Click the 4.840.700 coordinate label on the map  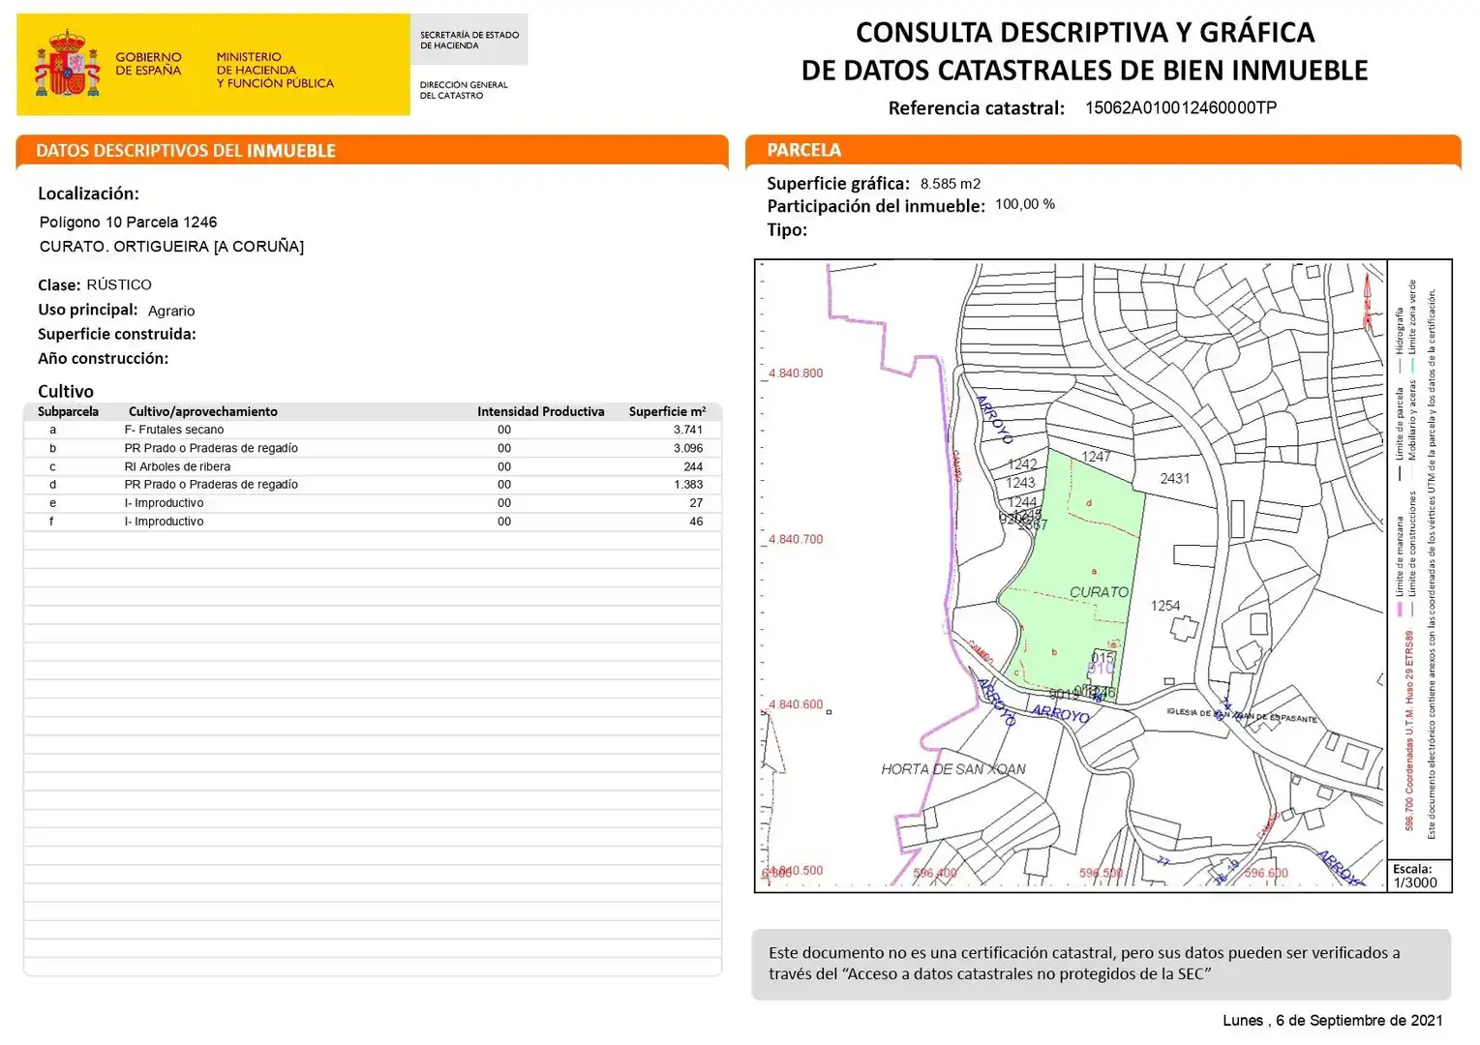(796, 539)
